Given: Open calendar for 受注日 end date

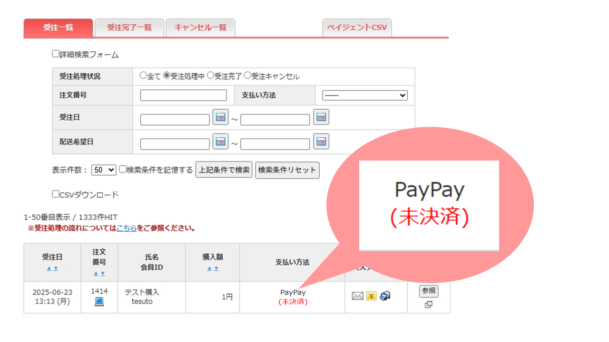Looking at the screenshot, I should 321,117.
